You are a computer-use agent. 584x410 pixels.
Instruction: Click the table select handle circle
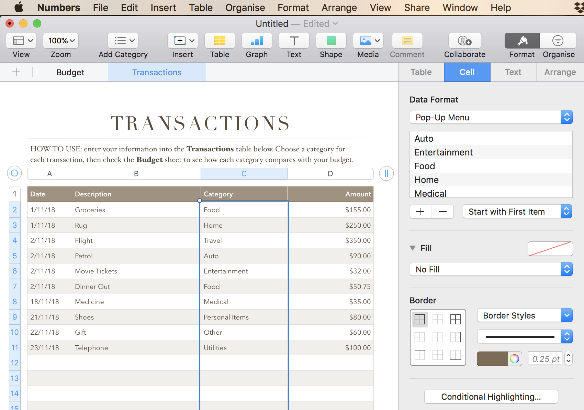click(14, 173)
